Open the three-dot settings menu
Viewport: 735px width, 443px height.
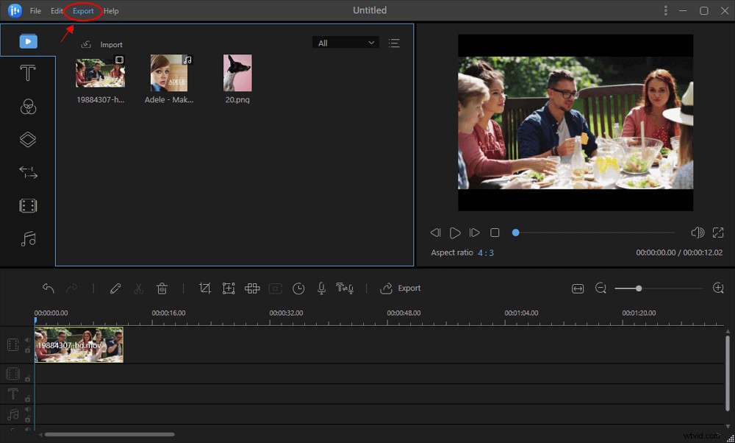pos(665,10)
